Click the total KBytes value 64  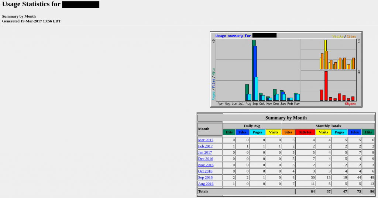point(313,191)
